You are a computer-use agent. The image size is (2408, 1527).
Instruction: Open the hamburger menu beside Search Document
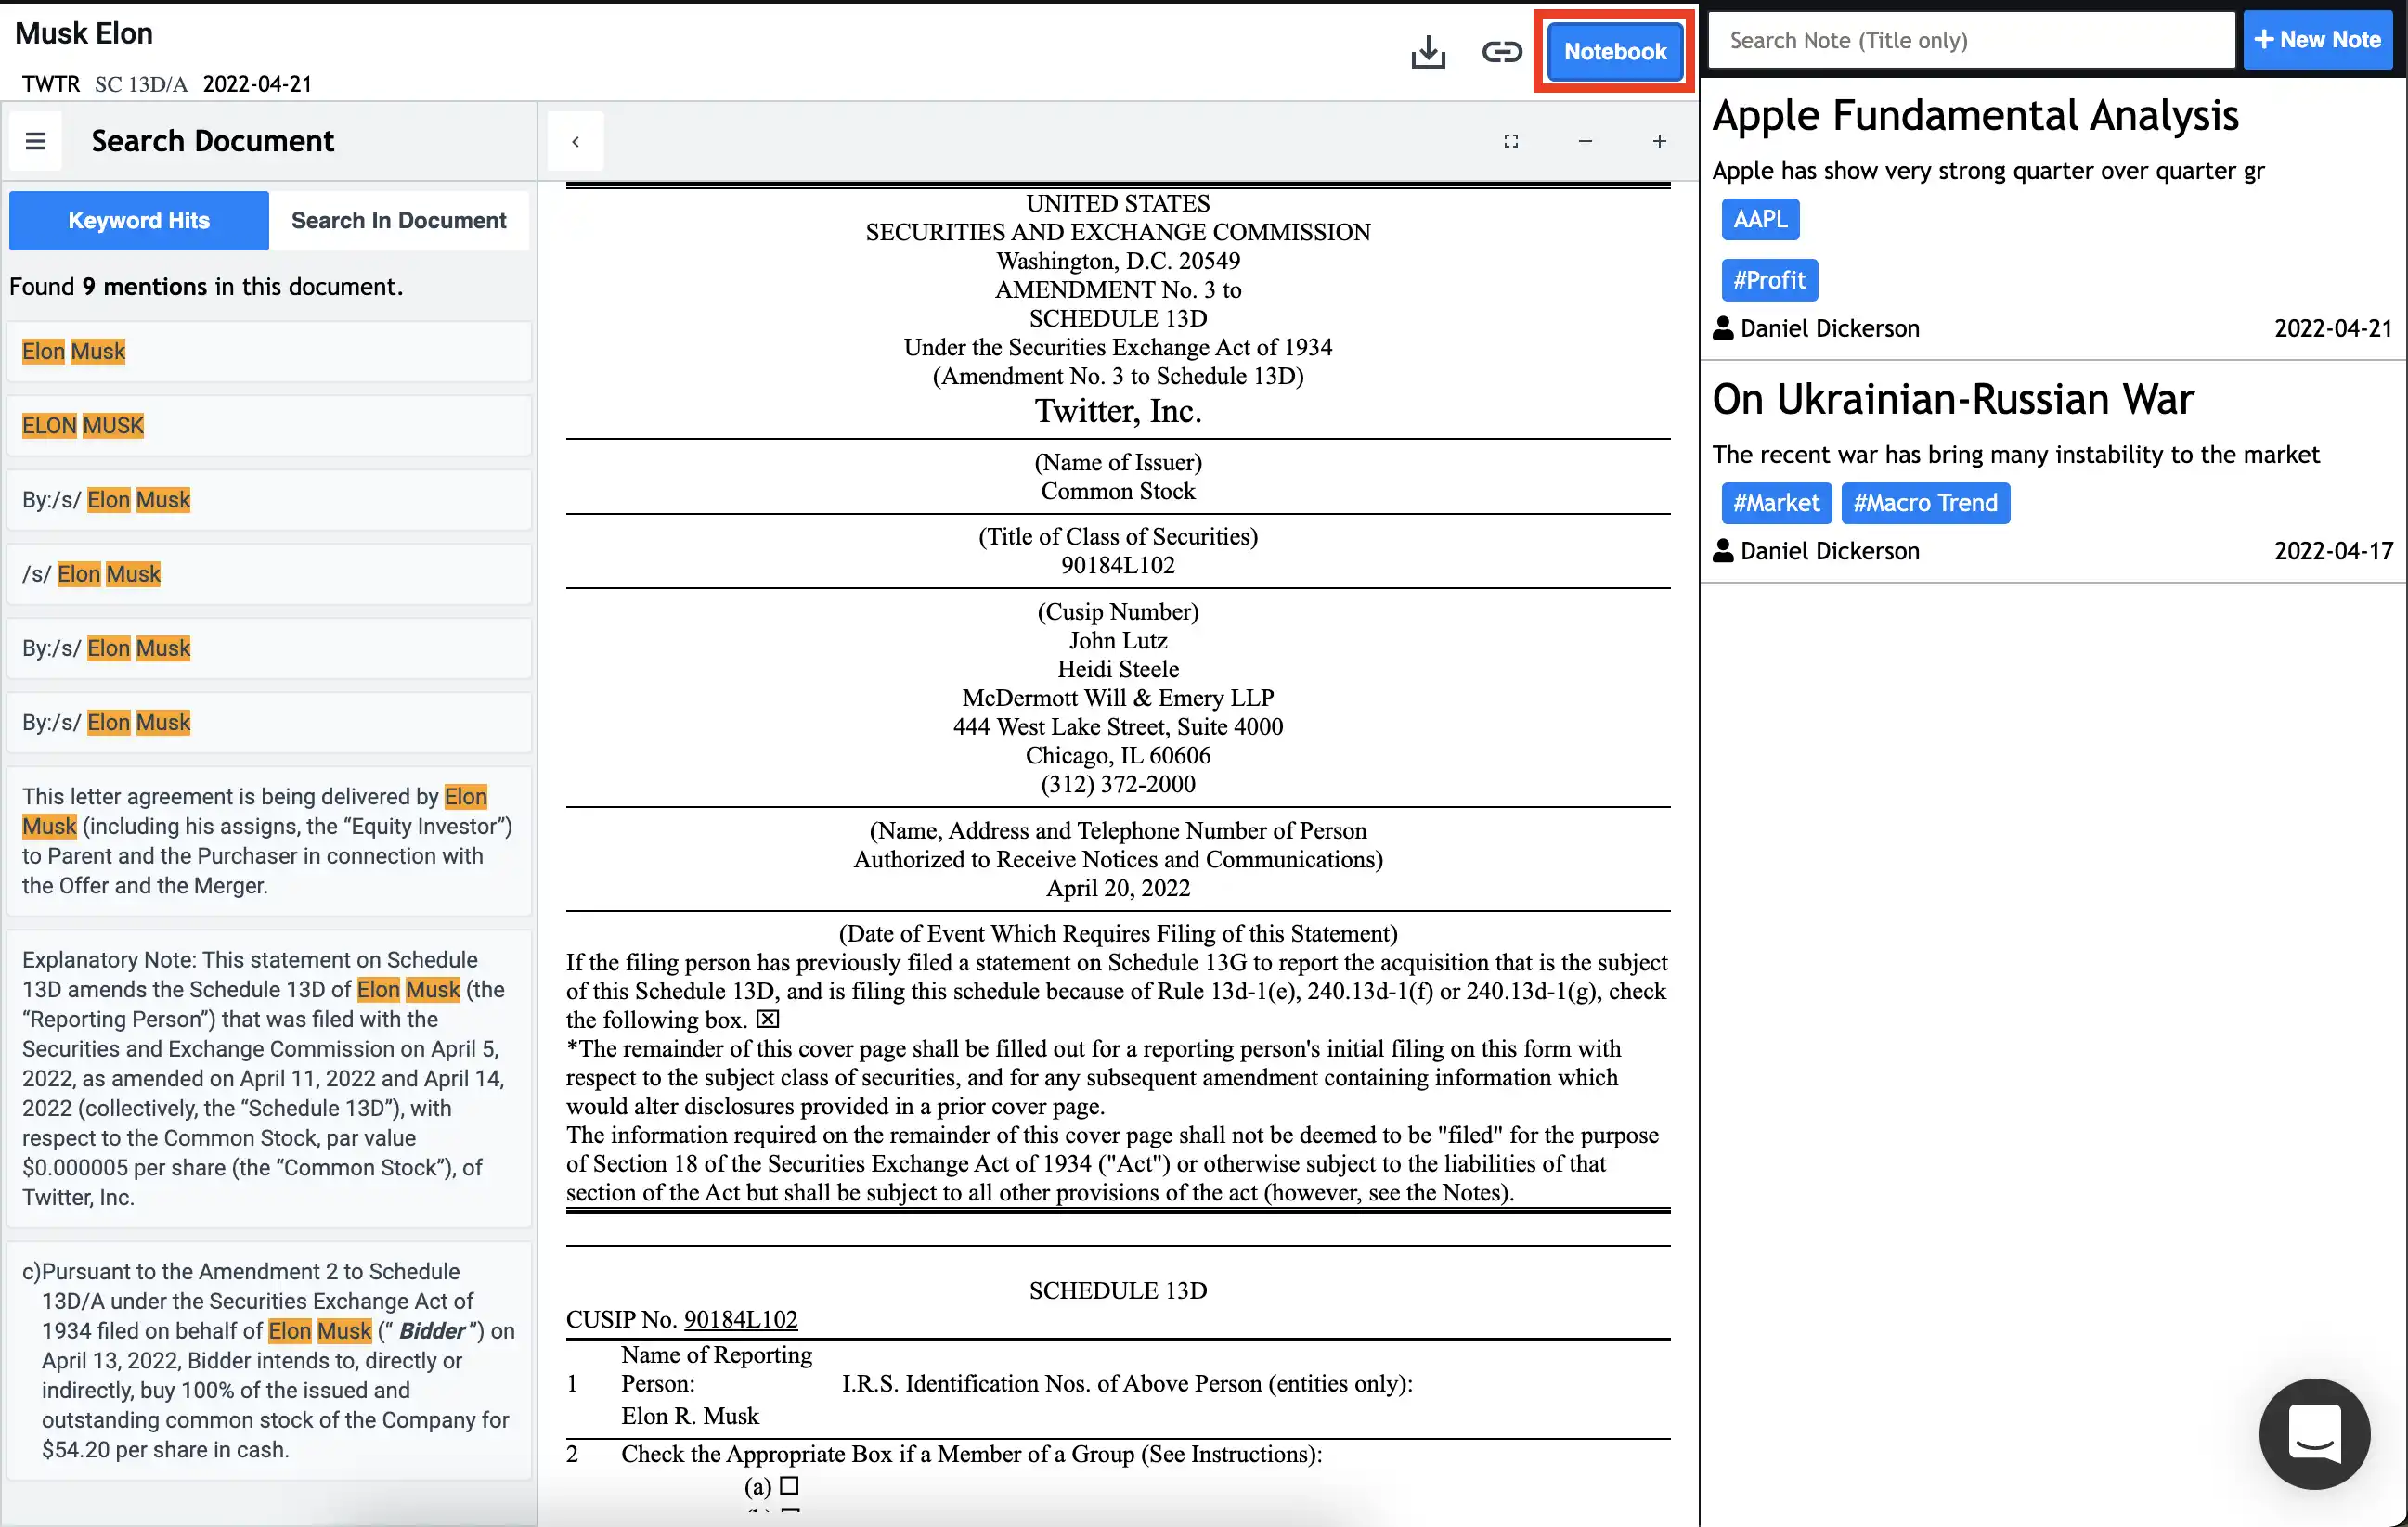pos(36,140)
